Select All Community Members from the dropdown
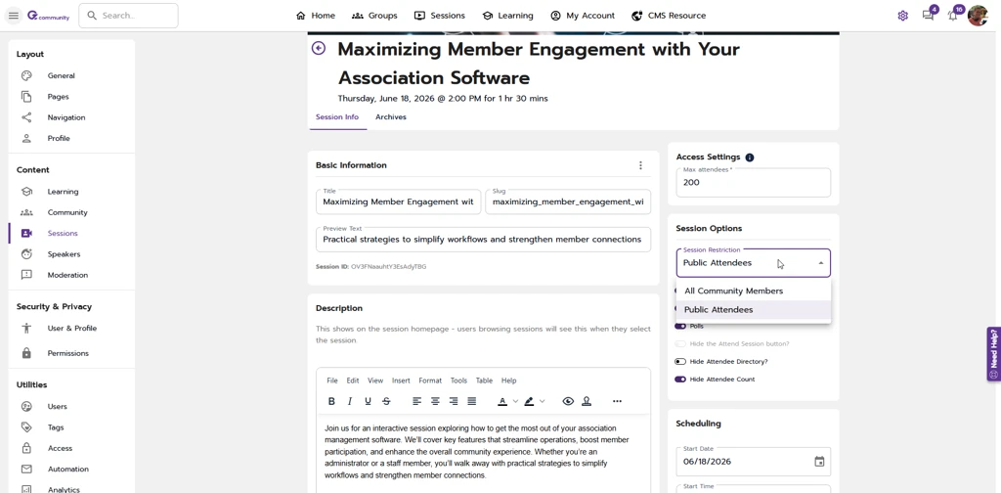This screenshot has width=1001, height=493. pos(733,291)
